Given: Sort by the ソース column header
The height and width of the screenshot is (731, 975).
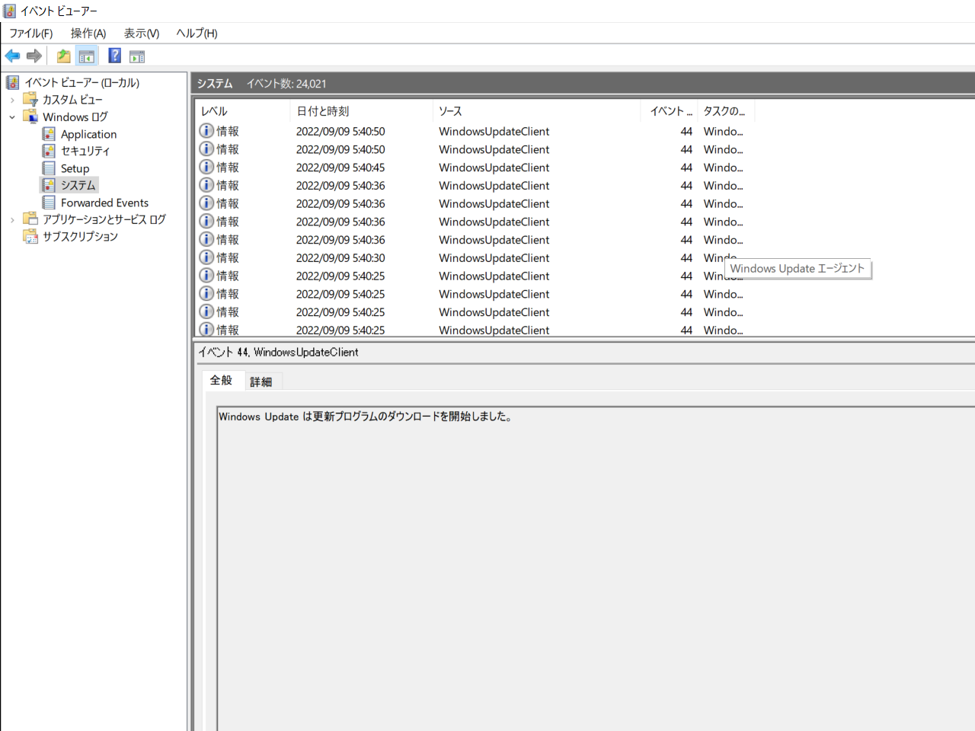Looking at the screenshot, I should tap(537, 111).
